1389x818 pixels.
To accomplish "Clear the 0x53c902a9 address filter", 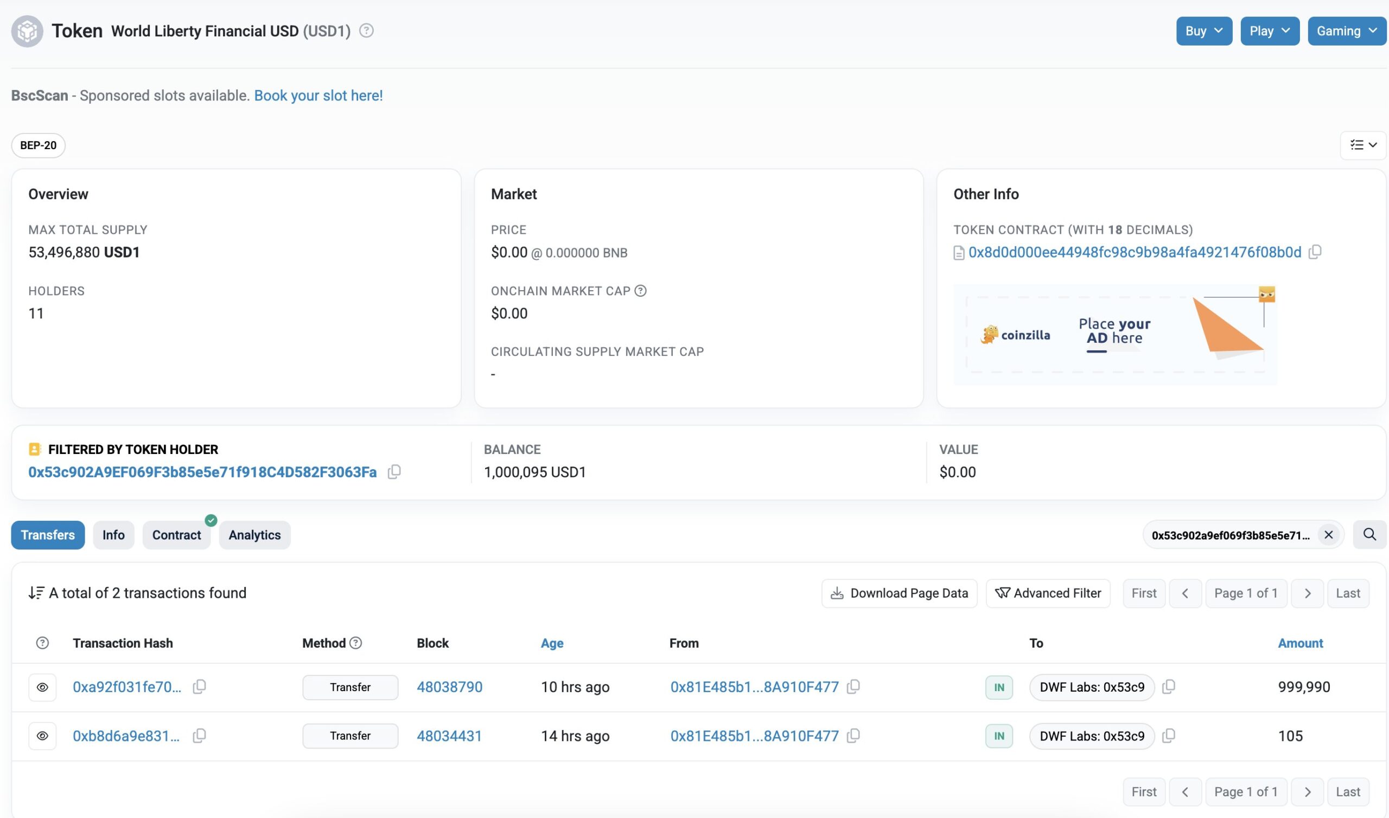I will tap(1328, 535).
